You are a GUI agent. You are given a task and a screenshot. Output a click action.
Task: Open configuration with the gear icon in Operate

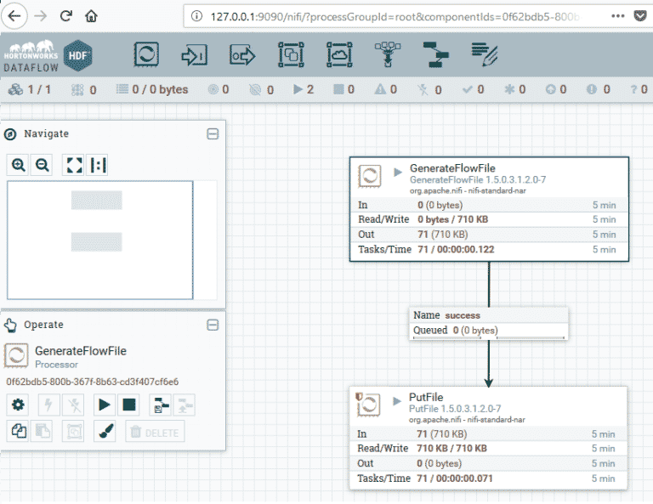coord(18,405)
